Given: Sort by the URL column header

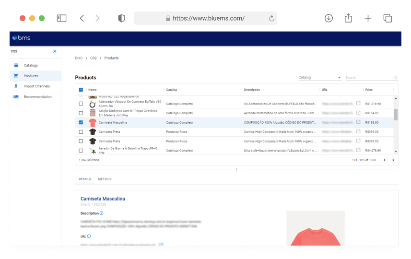Looking at the screenshot, I should (x=325, y=90).
